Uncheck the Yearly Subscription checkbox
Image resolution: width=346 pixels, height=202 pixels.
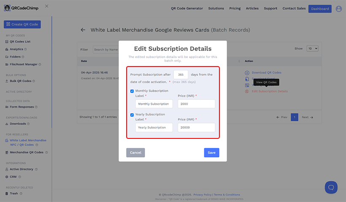(132, 114)
